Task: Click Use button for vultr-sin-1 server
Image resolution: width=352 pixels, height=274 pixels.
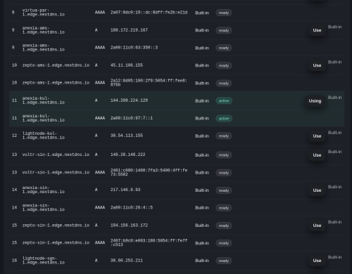Action: point(317,155)
